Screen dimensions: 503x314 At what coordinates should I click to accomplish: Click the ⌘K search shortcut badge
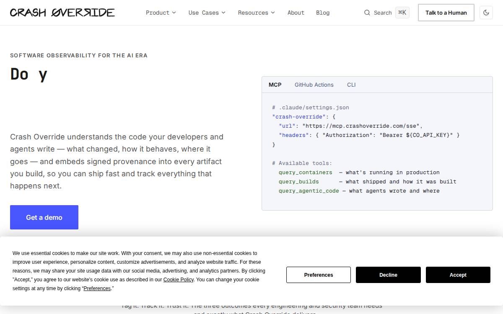(402, 13)
